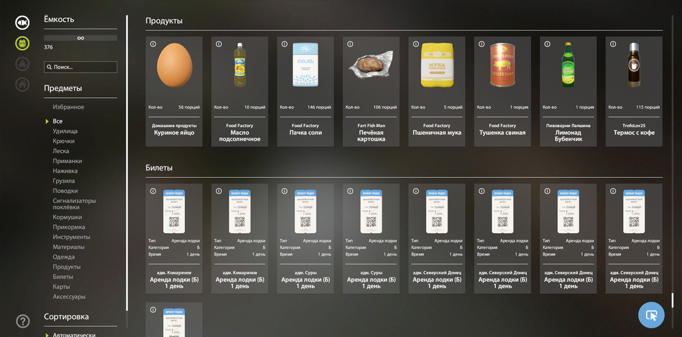Viewport: 682px width, 337px height.
Task: Click the Билеты section heading
Action: (159, 167)
